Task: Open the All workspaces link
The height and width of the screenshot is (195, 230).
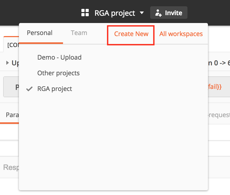Action: pyautogui.click(x=181, y=34)
